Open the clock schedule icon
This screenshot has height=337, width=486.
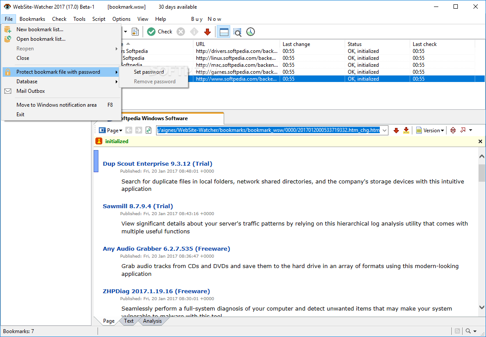[x=251, y=32]
